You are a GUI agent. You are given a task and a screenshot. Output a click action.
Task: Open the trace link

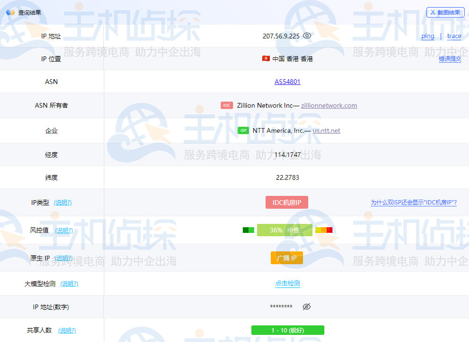(x=454, y=36)
